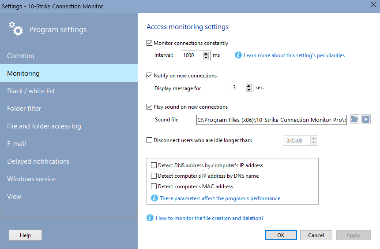380x249 pixels.
Task: Click the OK button
Action: pyautogui.click(x=281, y=235)
